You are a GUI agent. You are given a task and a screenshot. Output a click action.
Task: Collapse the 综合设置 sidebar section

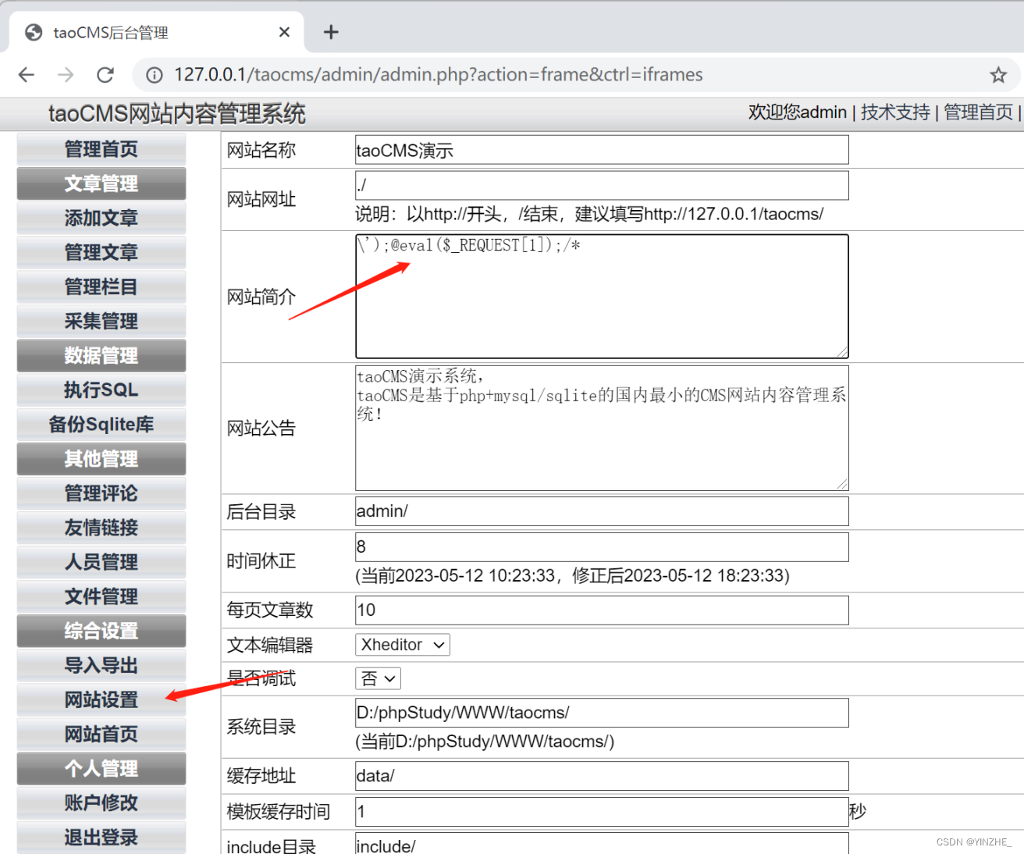101,631
